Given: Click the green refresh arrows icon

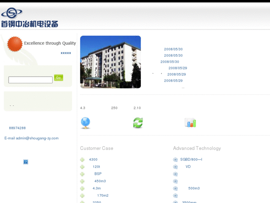Looking at the screenshot, I should pos(138,123).
